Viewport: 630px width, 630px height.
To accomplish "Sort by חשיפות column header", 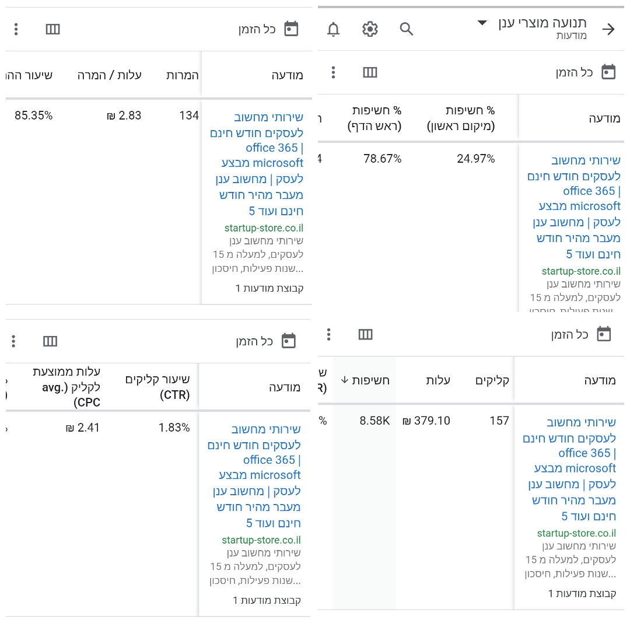I will 365,380.
